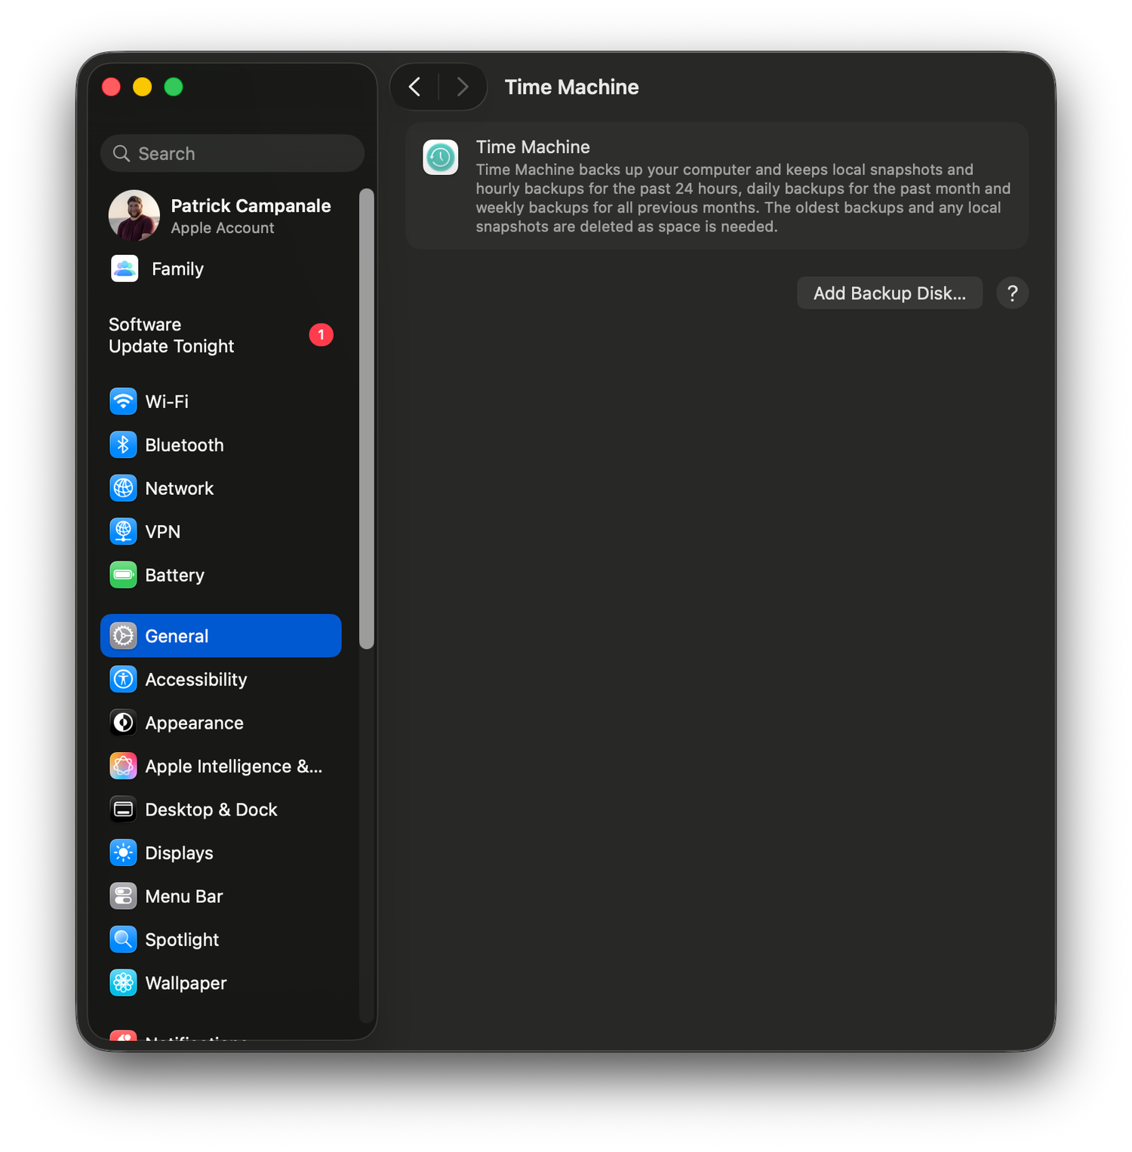The image size is (1132, 1152).
Task: Click the Time Machine clock icon
Action: (x=440, y=157)
